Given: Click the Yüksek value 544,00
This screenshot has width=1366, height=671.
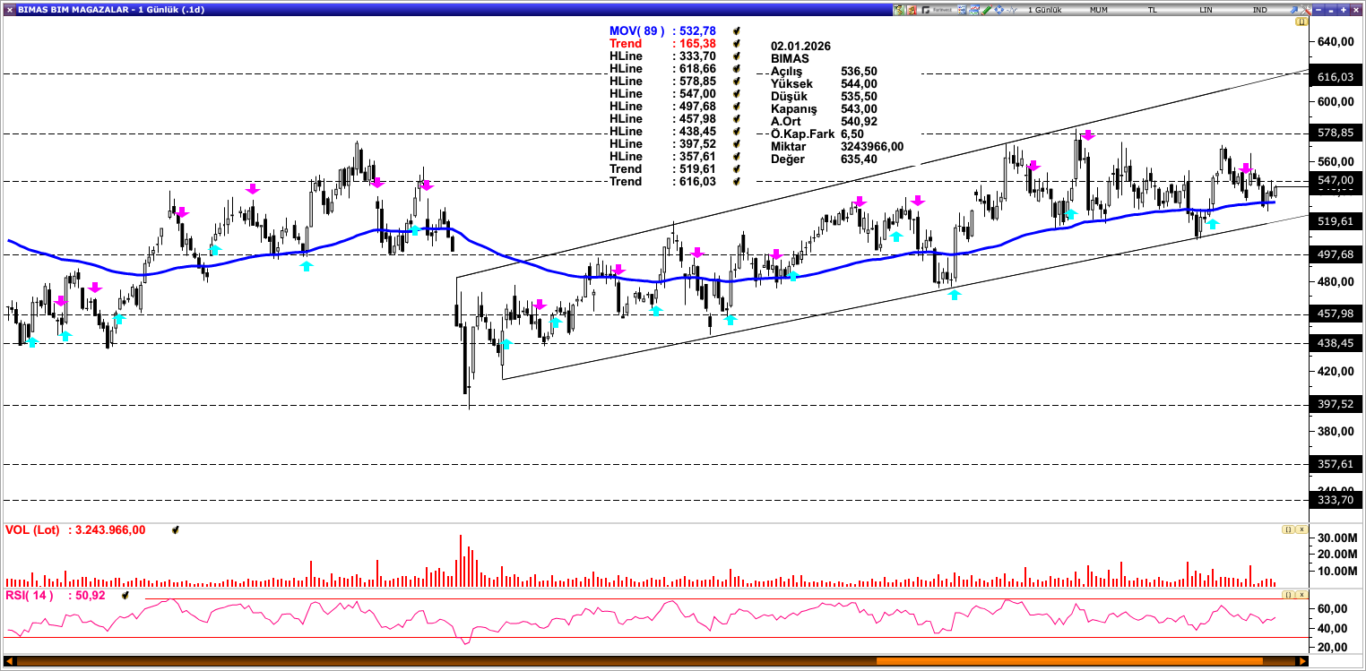Looking at the screenshot, I should click(859, 83).
